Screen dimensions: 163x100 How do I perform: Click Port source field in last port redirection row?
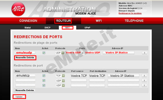(79, 85)
